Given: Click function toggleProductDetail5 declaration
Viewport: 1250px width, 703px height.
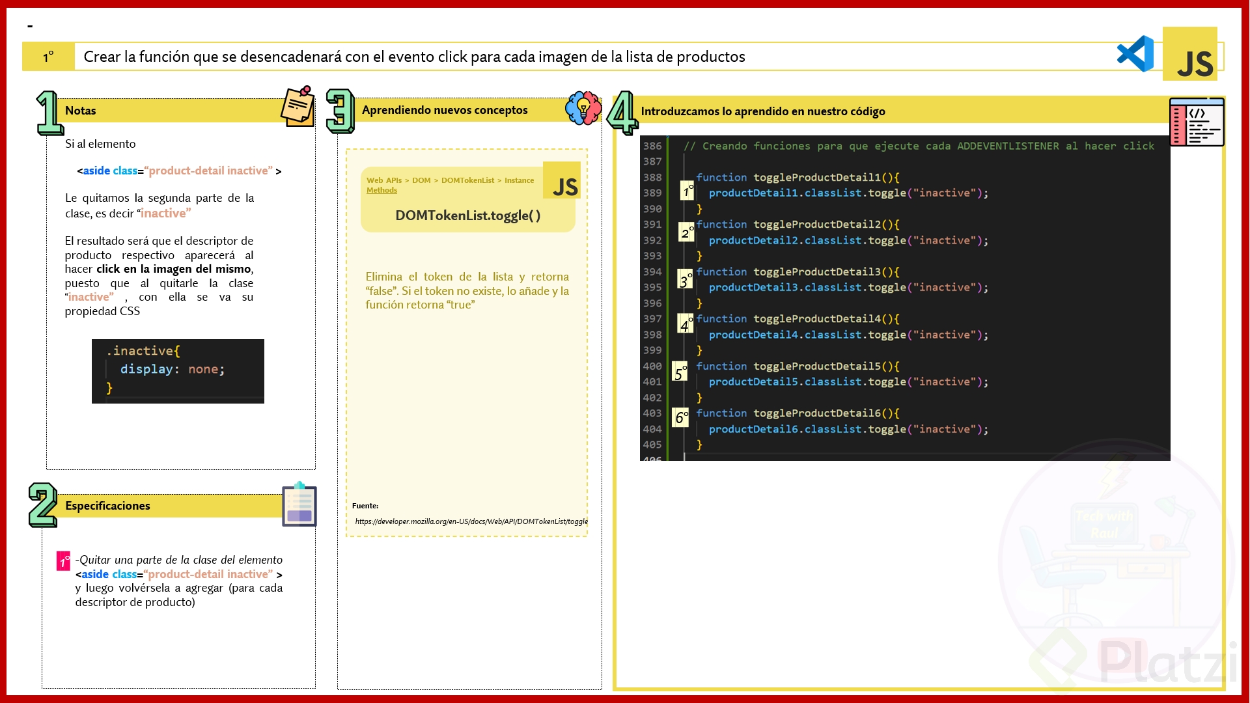Looking at the screenshot, I should pos(798,366).
